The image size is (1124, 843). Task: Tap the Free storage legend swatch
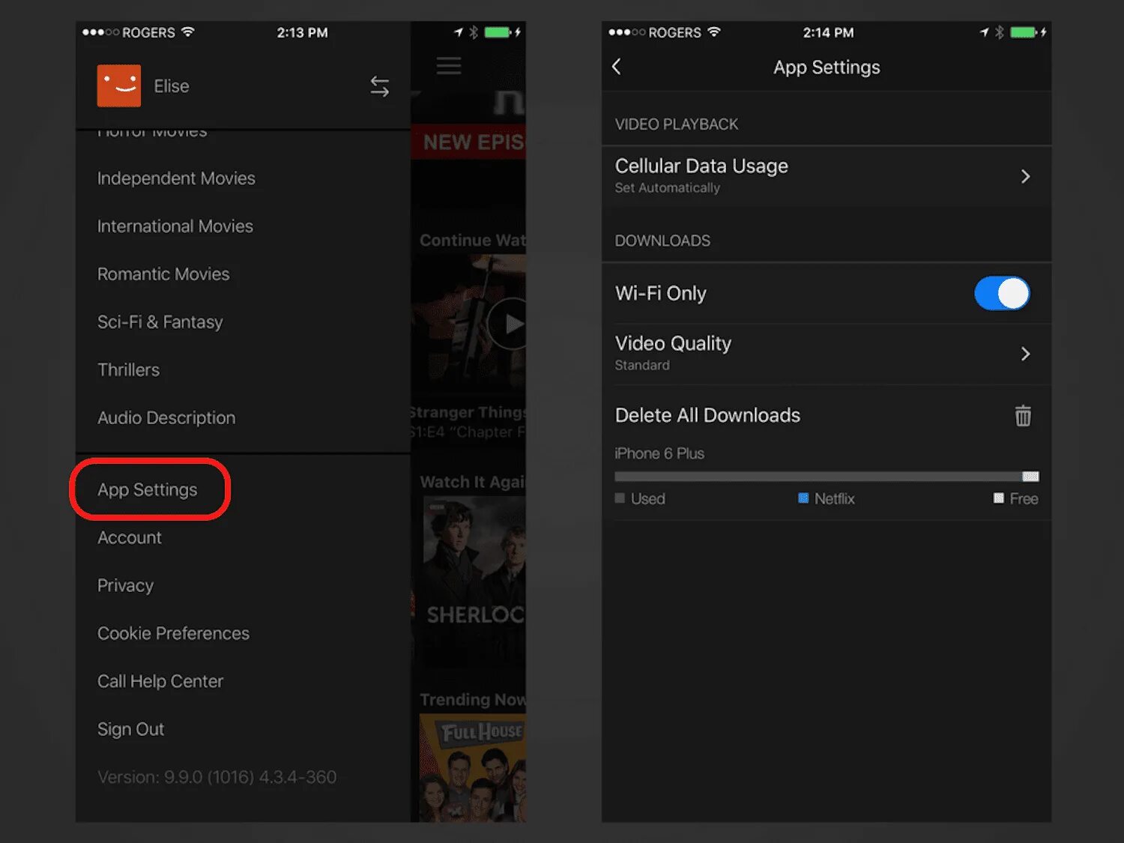[999, 498]
